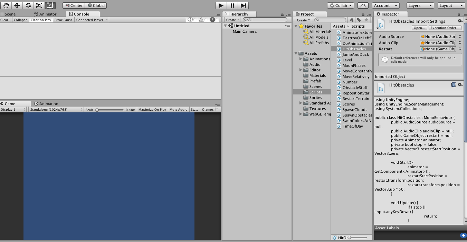Open the Cloud services icon
This screenshot has height=242, width=467.
pyautogui.click(x=363, y=6)
